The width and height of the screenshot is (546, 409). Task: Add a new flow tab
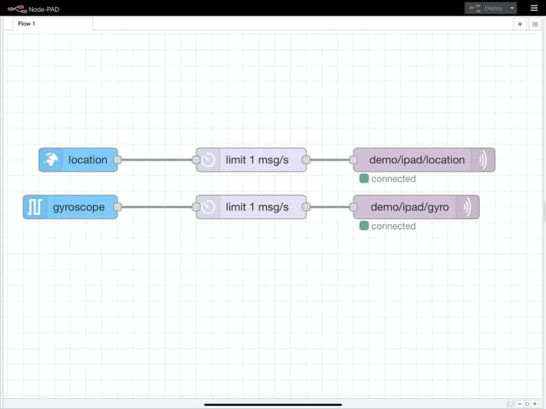[520, 24]
